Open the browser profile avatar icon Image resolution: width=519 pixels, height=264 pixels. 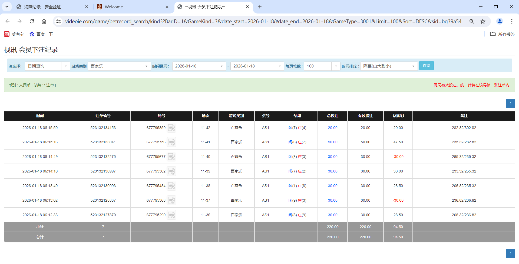click(x=500, y=21)
